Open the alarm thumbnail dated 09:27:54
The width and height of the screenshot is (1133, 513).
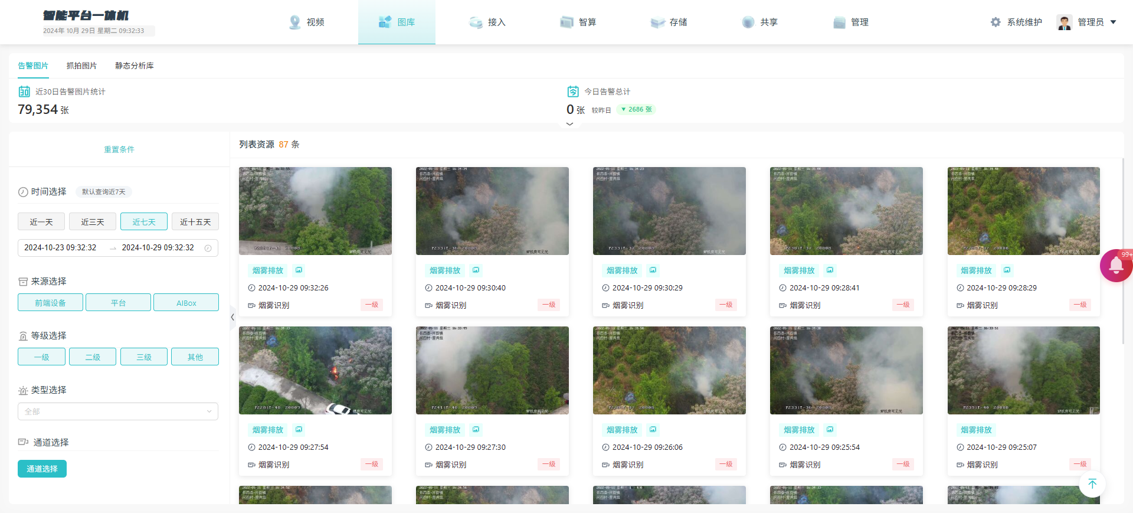coord(315,370)
